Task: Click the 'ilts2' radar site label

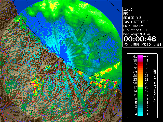Action: pyautogui.click(x=128, y=10)
